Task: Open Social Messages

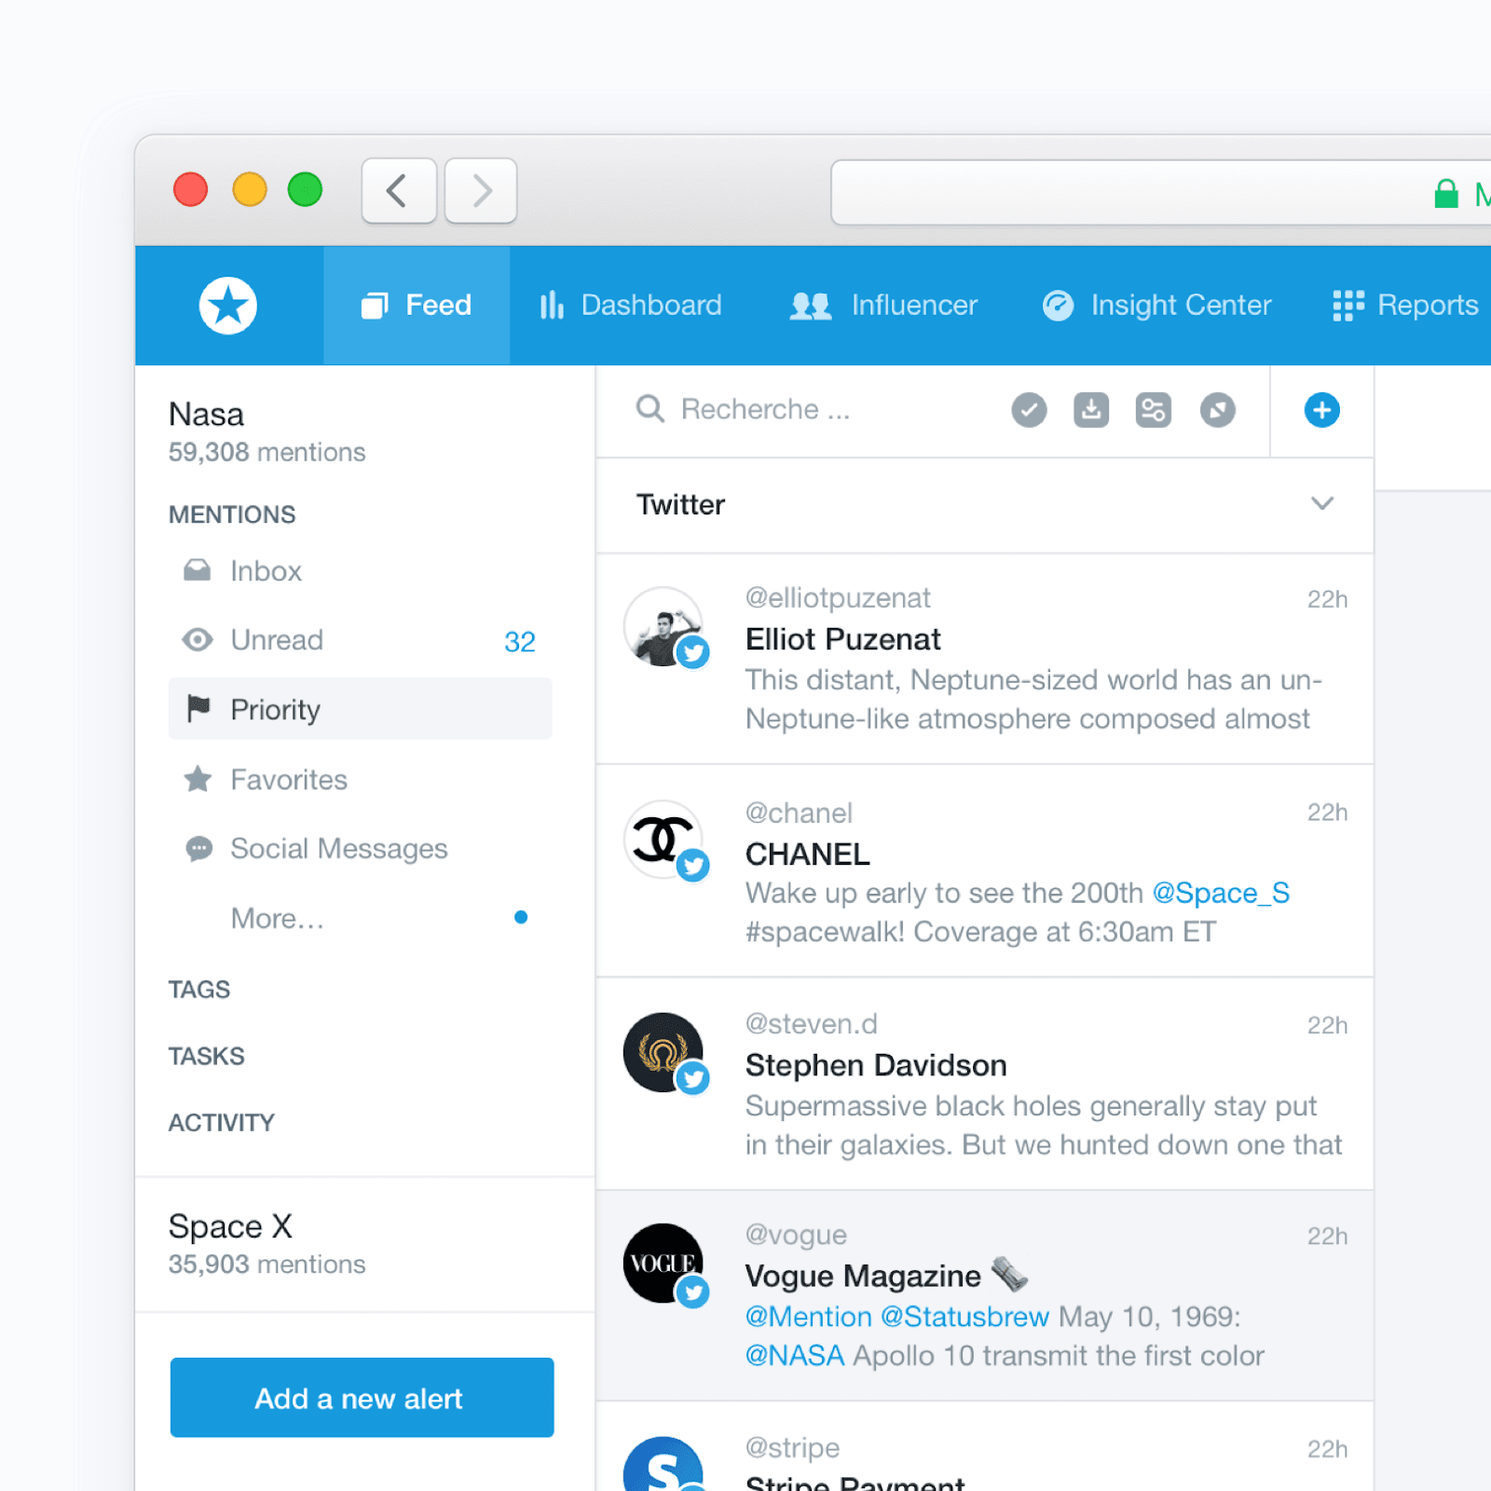Action: [360, 849]
